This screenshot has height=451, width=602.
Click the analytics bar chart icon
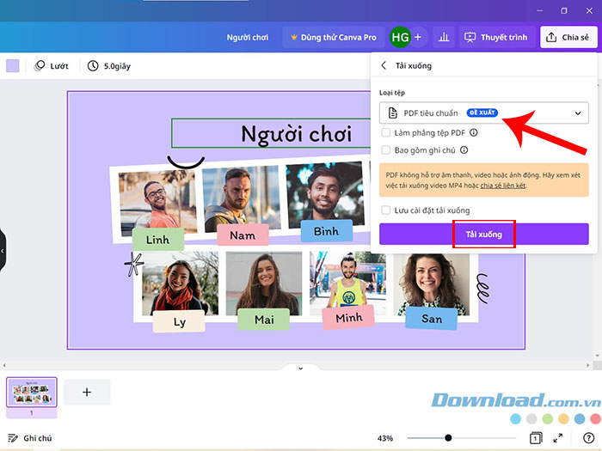click(x=444, y=38)
